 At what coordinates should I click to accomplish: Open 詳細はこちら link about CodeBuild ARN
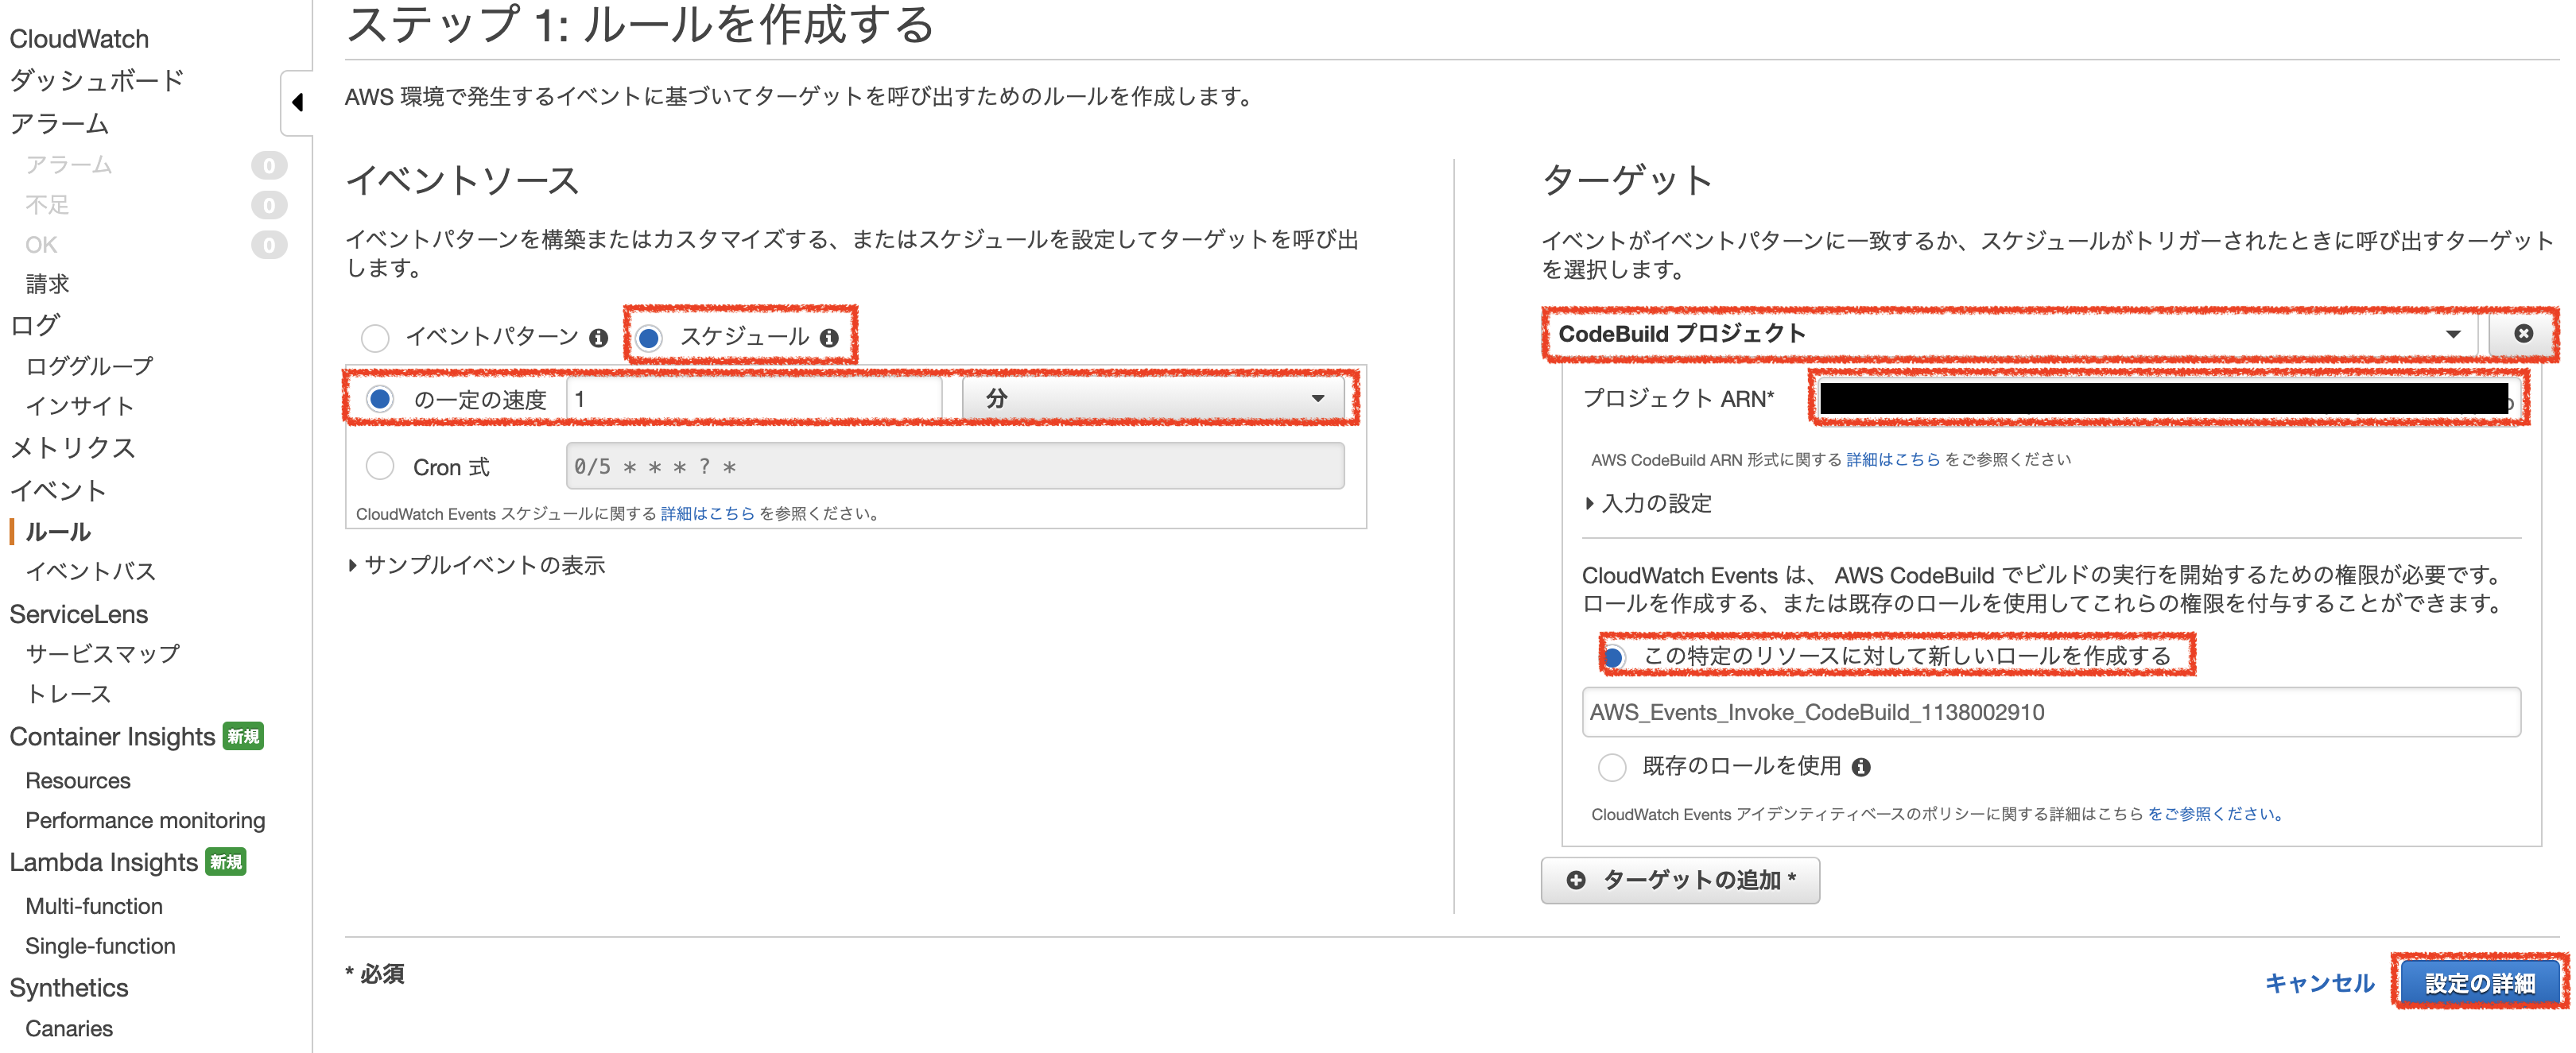1893,459
